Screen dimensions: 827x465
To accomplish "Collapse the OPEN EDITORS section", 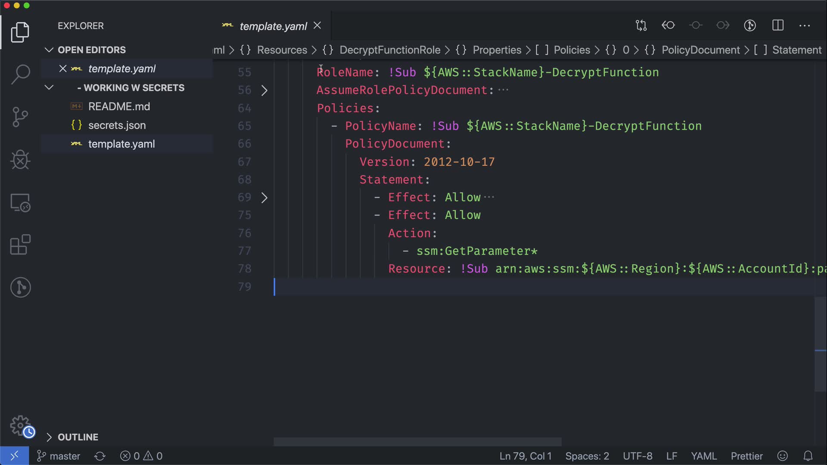I will 50,50.
